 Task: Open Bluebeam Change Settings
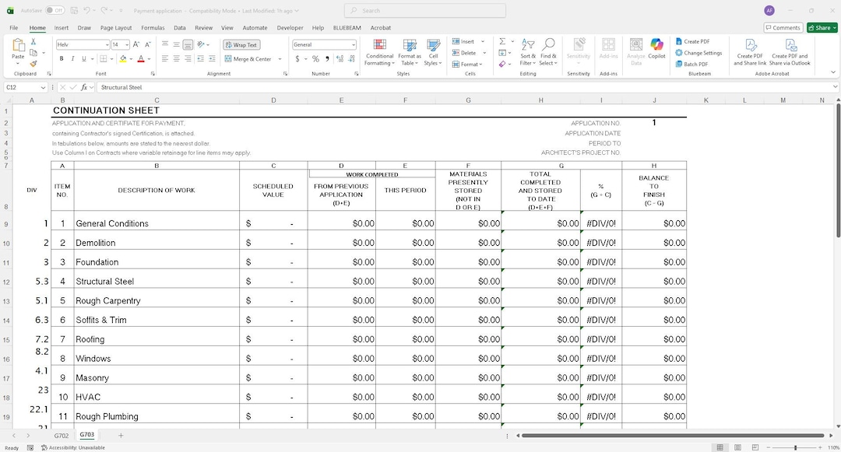(x=698, y=52)
